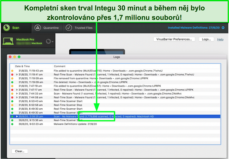
Task: Click the Trusted Files checkmark icon
Action: click(x=69, y=28)
